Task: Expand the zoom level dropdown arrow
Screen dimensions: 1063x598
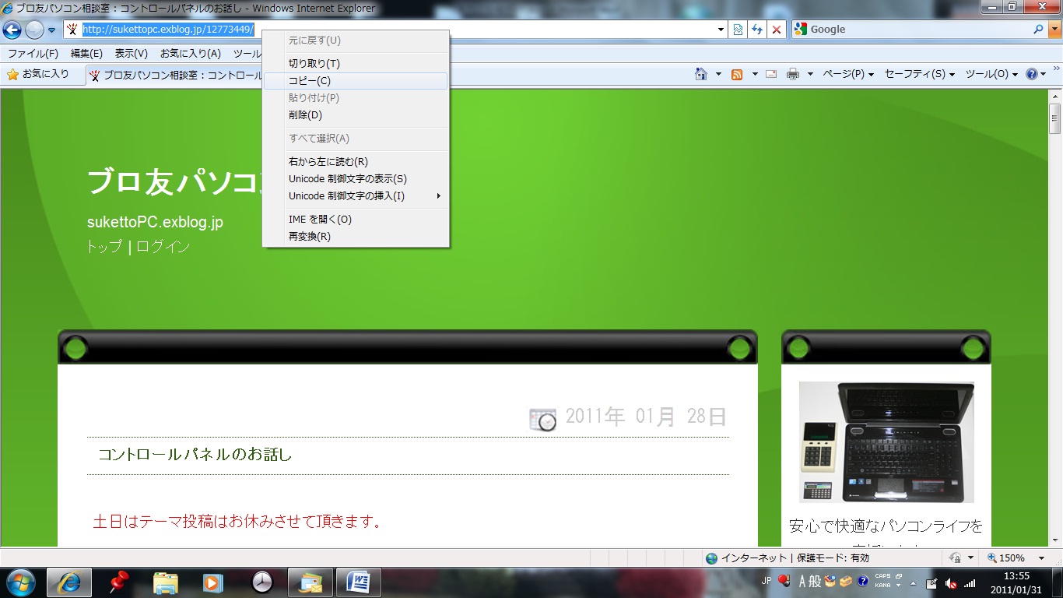Action: (x=1041, y=558)
